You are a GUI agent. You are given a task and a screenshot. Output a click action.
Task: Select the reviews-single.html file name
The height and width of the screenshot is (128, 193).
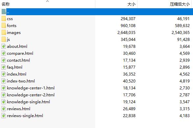(25, 116)
